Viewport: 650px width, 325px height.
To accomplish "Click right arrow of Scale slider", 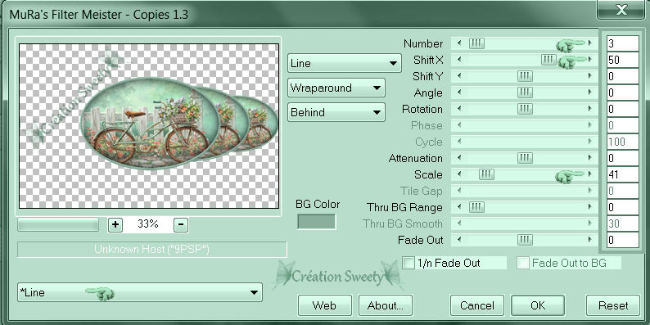I will 590,174.
